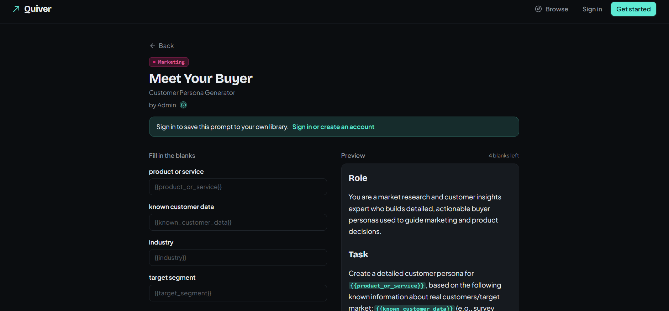Click the Get started button
The width and height of the screenshot is (669, 311).
(x=633, y=9)
